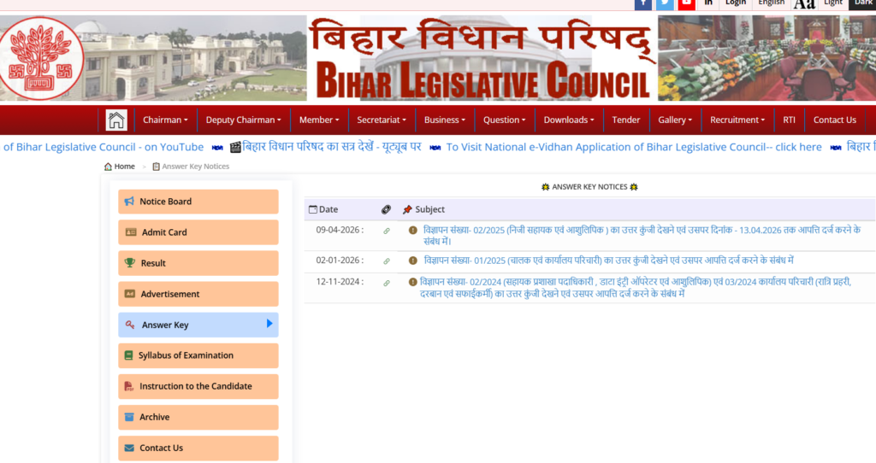Click the Aa font size control
This screenshot has width=876, height=463.
tap(804, 4)
